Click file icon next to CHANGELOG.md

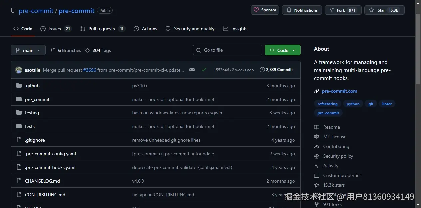coord(19,181)
